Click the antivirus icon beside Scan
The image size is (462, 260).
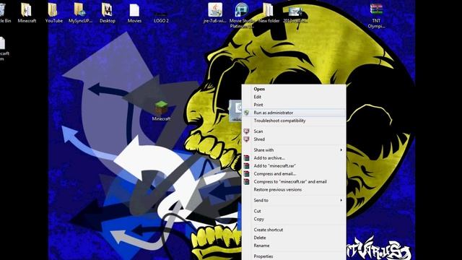(247, 131)
